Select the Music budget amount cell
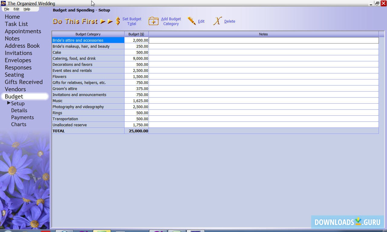Image resolution: width=387 pixels, height=232 pixels. (136, 101)
